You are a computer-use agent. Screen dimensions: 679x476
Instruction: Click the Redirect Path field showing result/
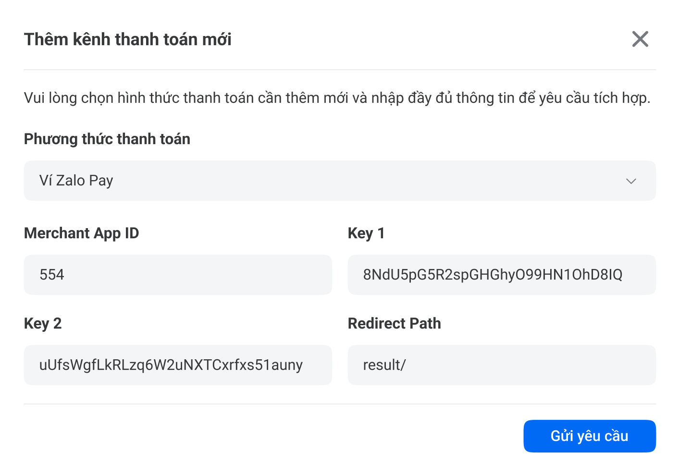[502, 365]
